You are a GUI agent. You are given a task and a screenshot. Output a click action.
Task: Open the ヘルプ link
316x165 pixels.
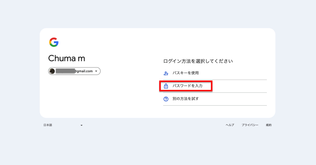230,125
